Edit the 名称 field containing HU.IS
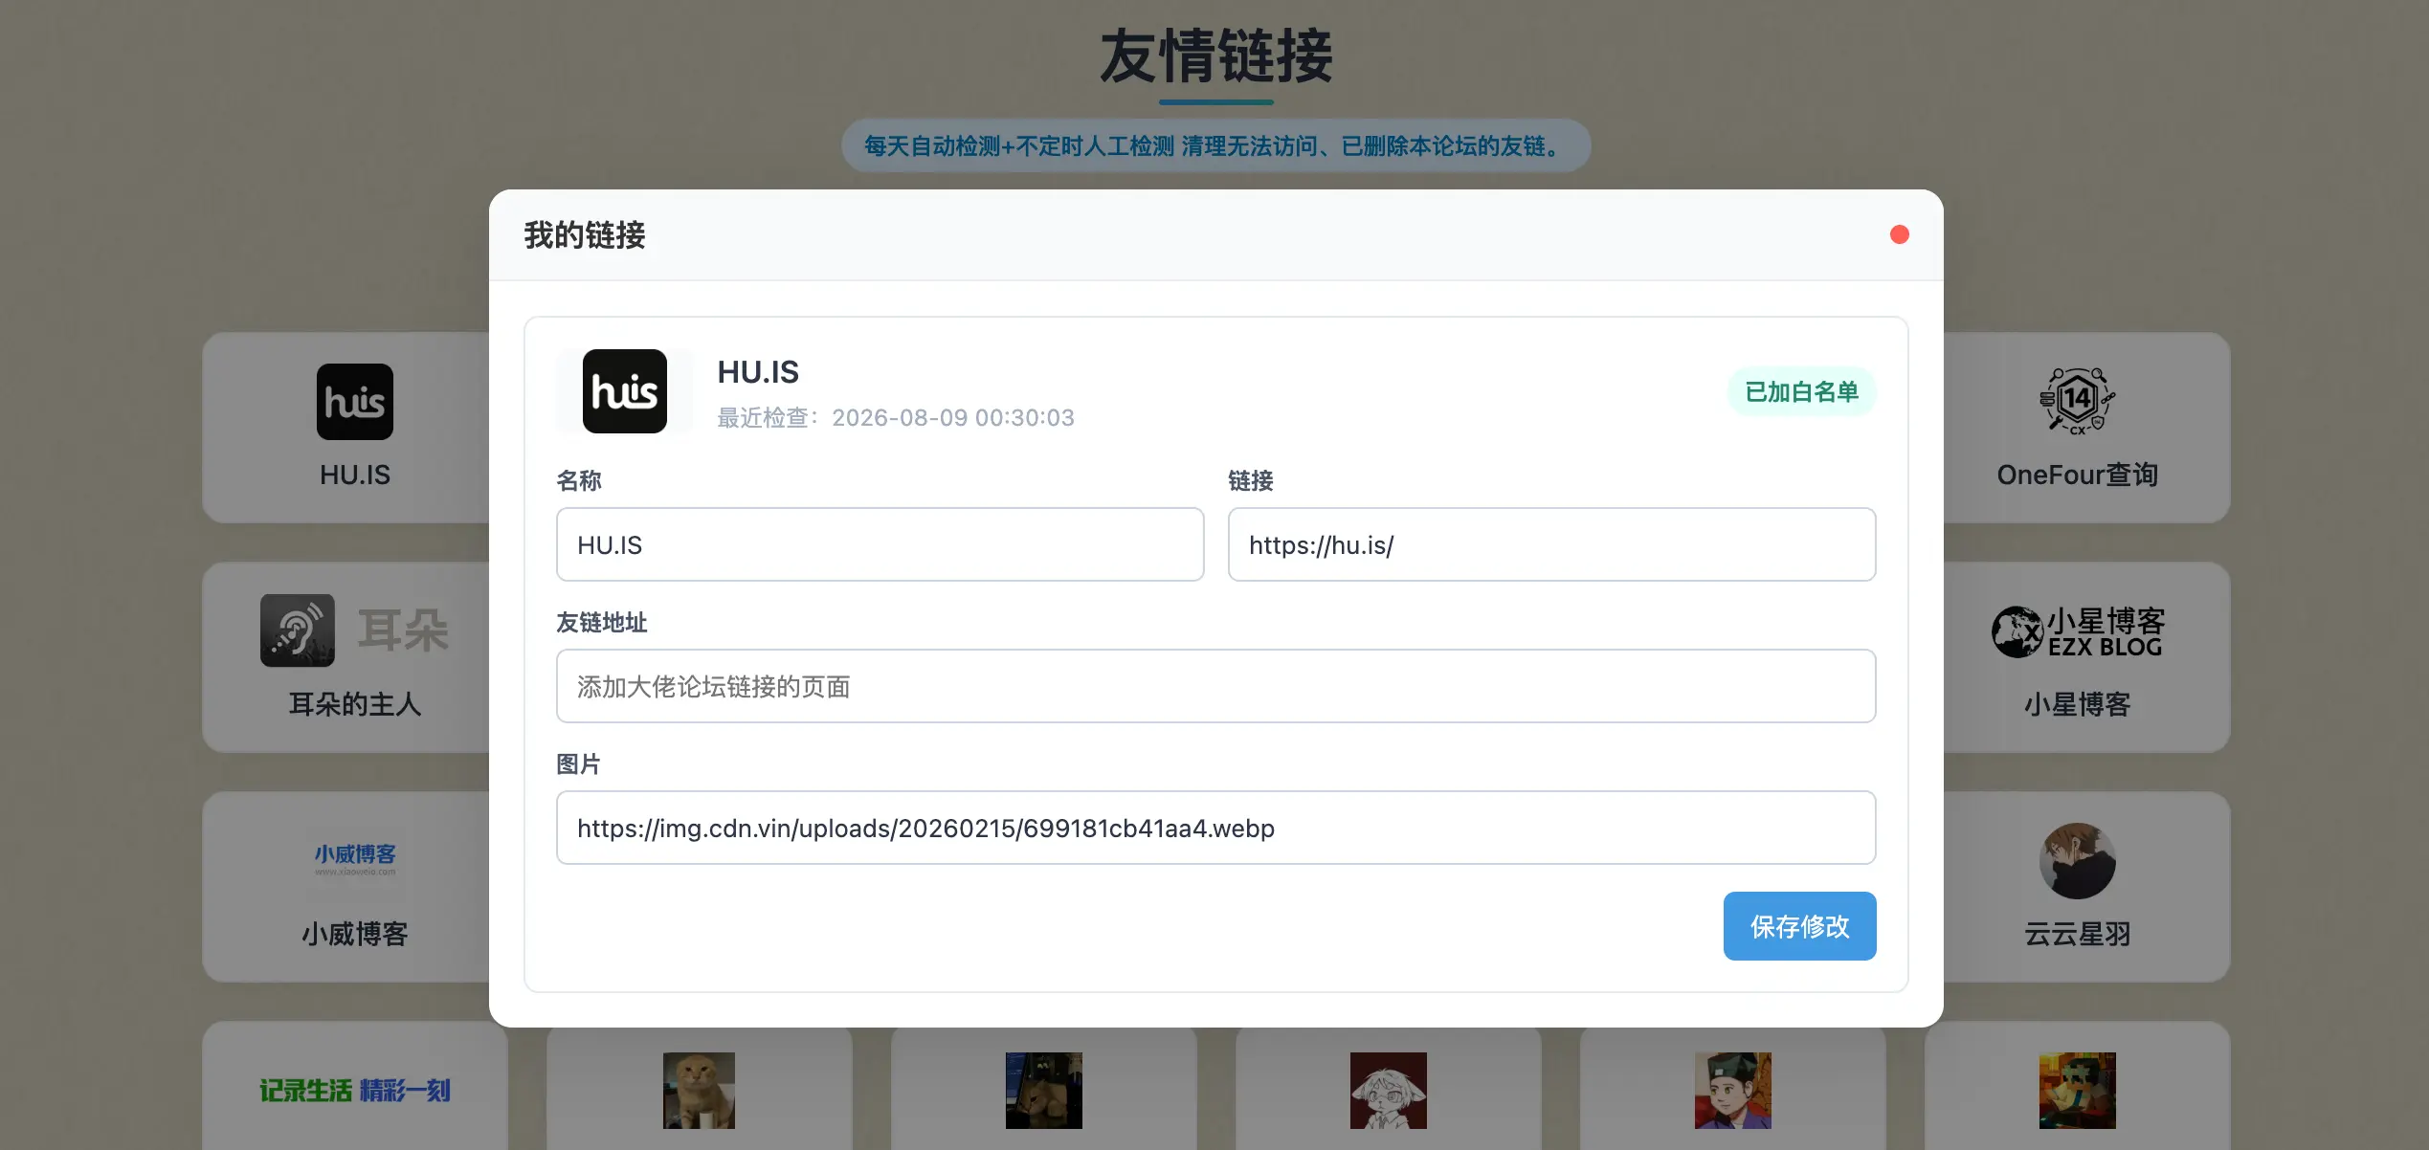 pyautogui.click(x=880, y=544)
